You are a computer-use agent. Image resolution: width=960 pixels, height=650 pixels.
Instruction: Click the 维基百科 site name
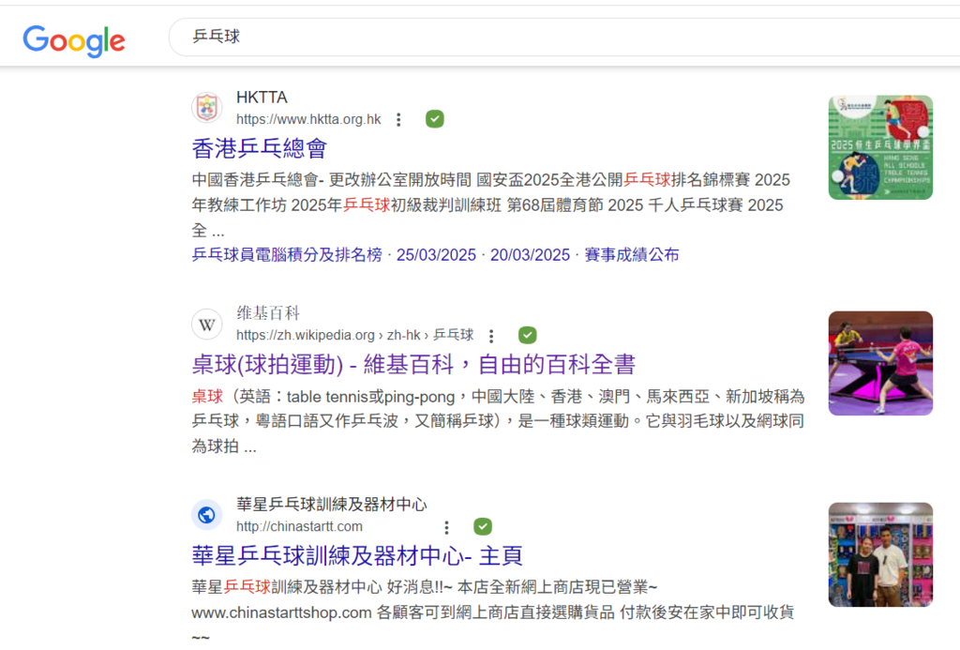tap(268, 313)
